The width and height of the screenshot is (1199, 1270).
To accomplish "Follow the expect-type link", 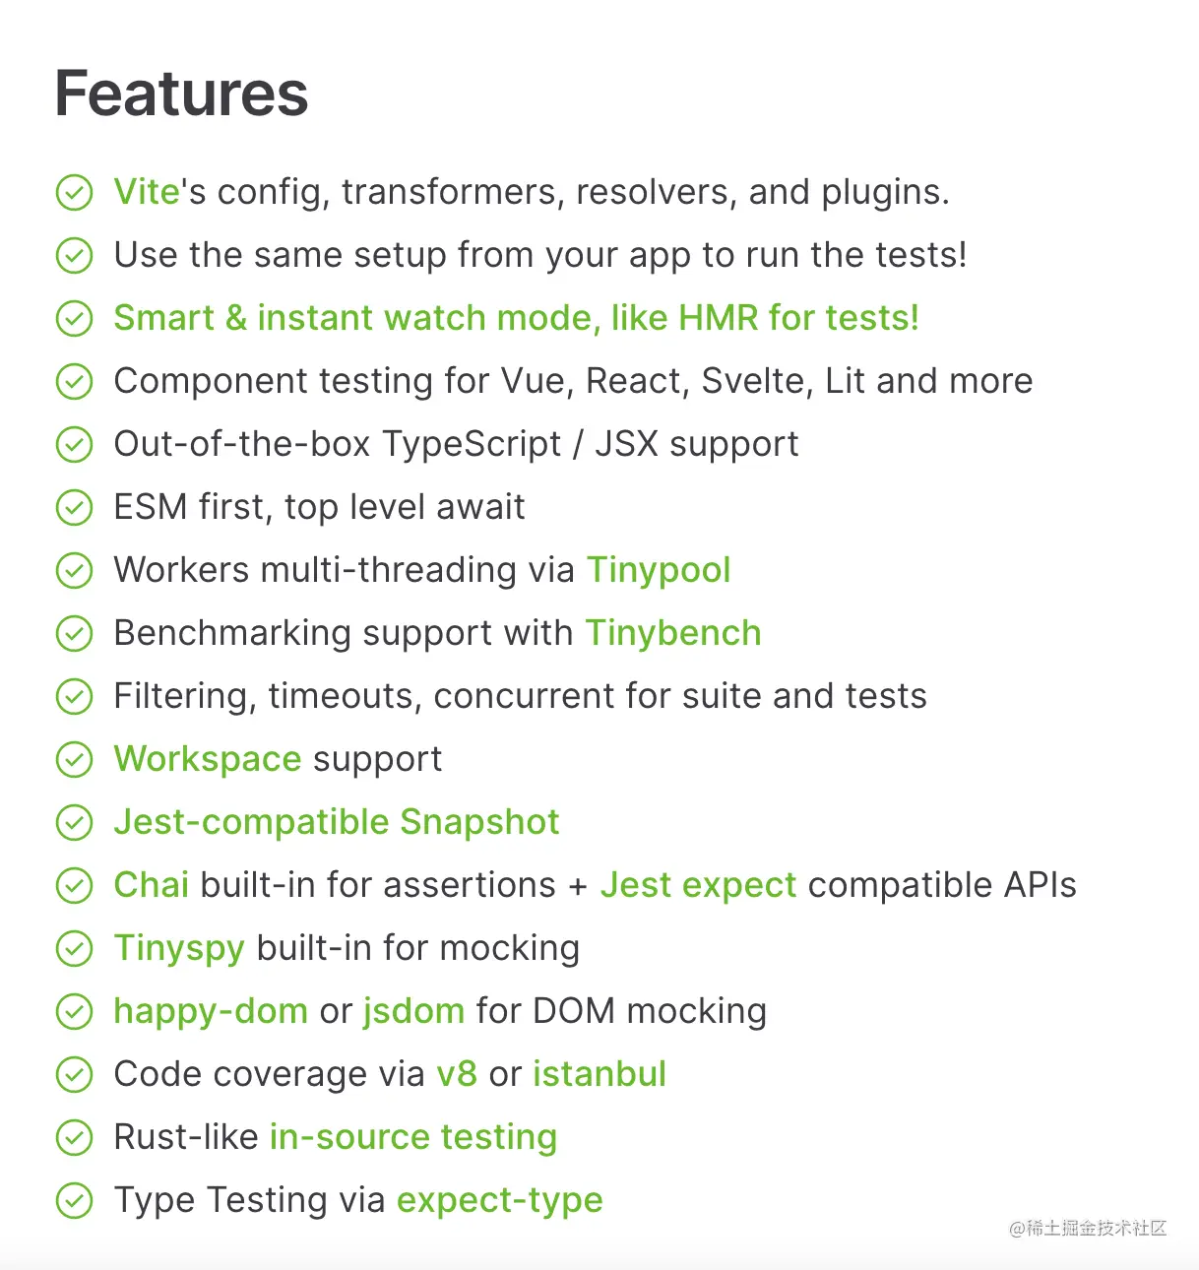I will (x=500, y=1200).
